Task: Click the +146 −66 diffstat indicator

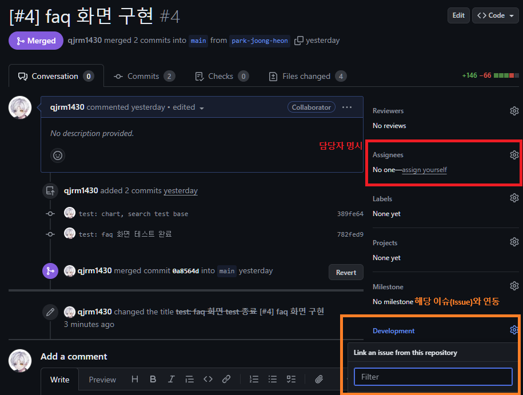Action: pyautogui.click(x=490, y=75)
